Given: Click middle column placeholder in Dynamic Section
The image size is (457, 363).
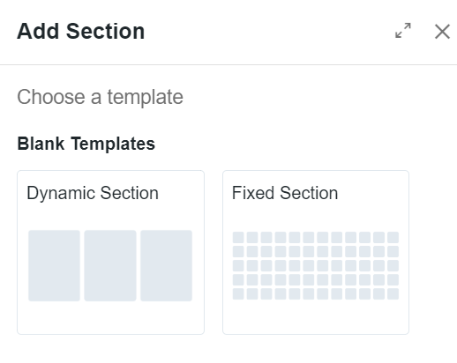Looking at the screenshot, I should (x=110, y=265).
